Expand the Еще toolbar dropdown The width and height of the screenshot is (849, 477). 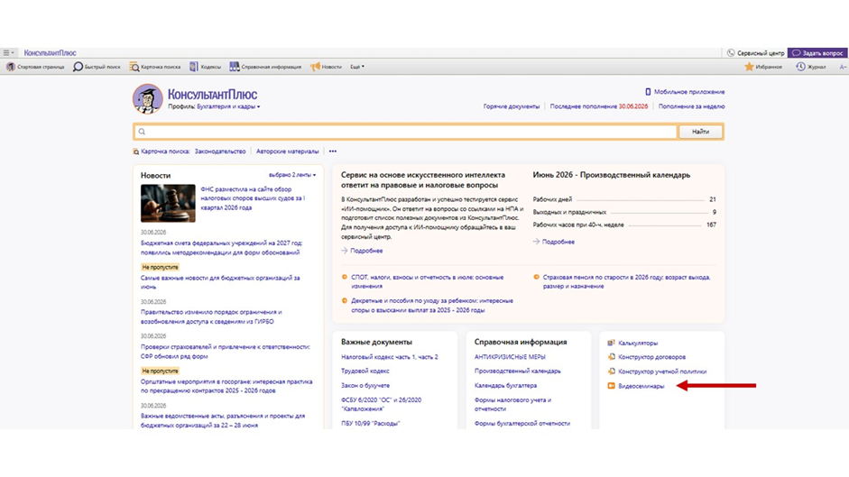pos(357,67)
